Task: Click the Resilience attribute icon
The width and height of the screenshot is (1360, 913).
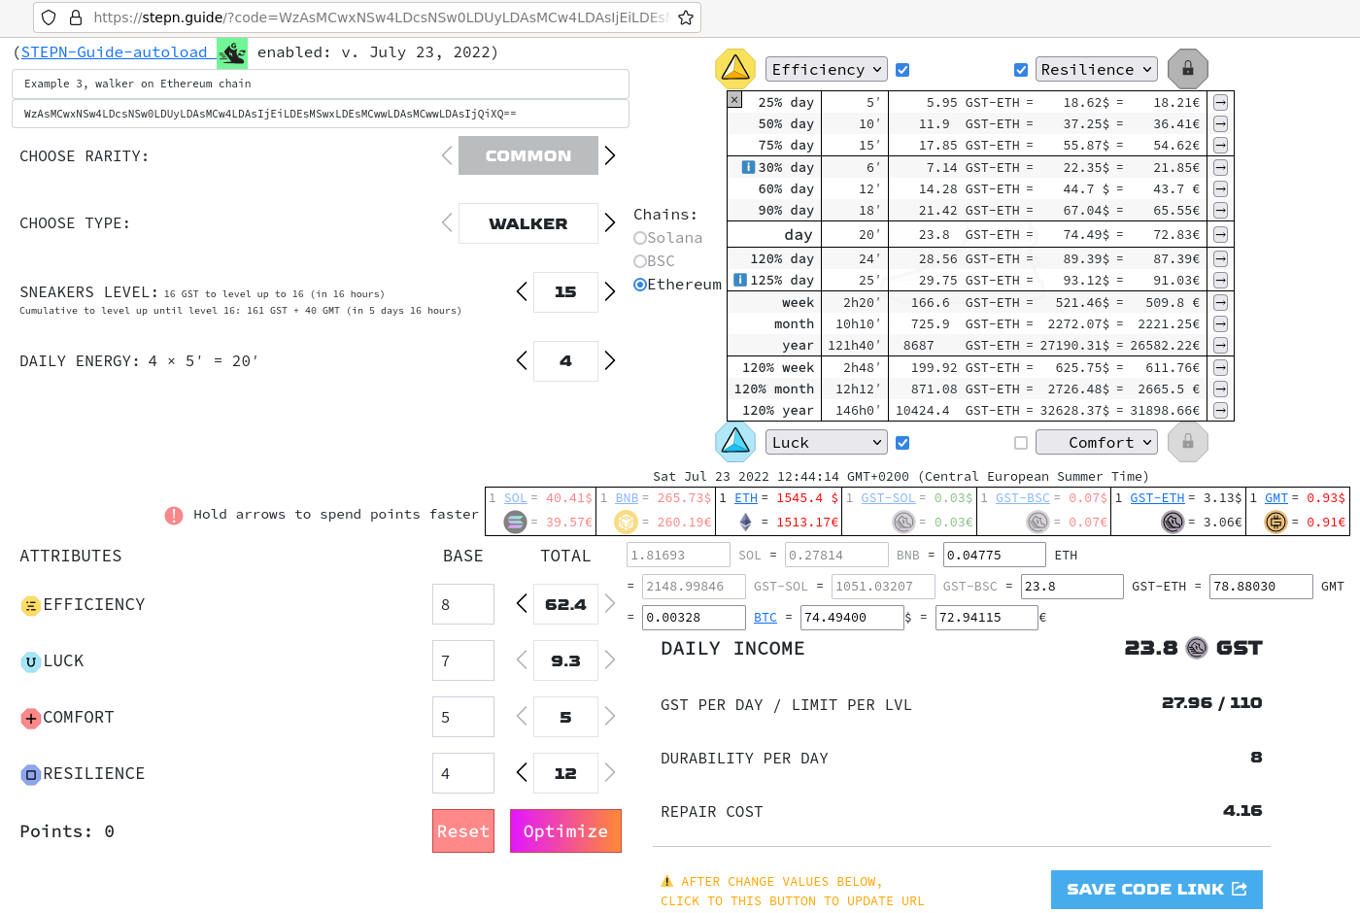Action: (28, 774)
